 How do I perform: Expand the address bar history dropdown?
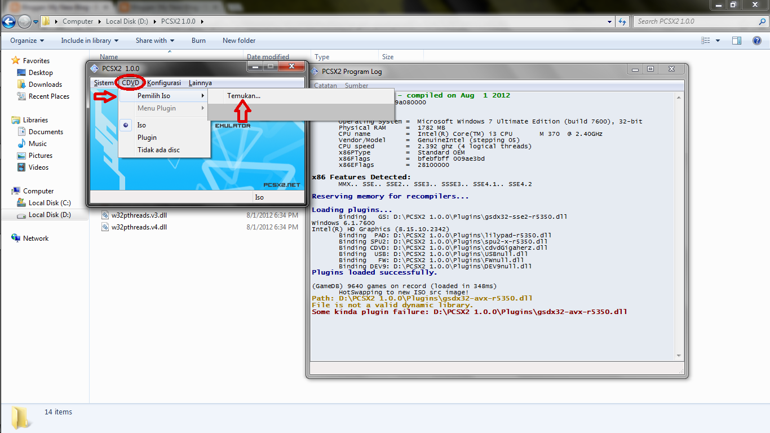610,22
